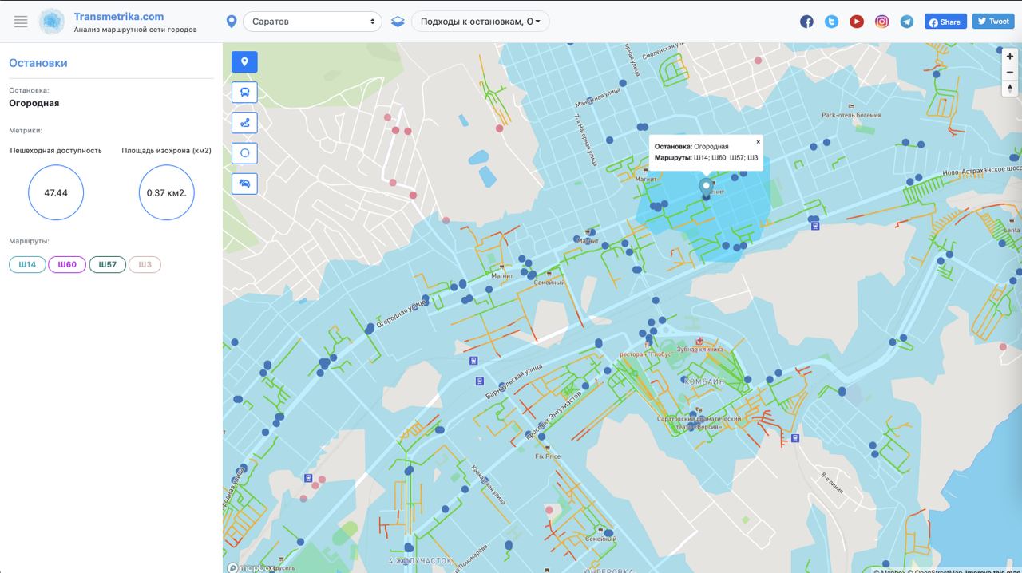Viewport: 1022px width, 573px height.
Task: Click the 0.37 км2 isochrone area circle
Action: pyautogui.click(x=167, y=192)
